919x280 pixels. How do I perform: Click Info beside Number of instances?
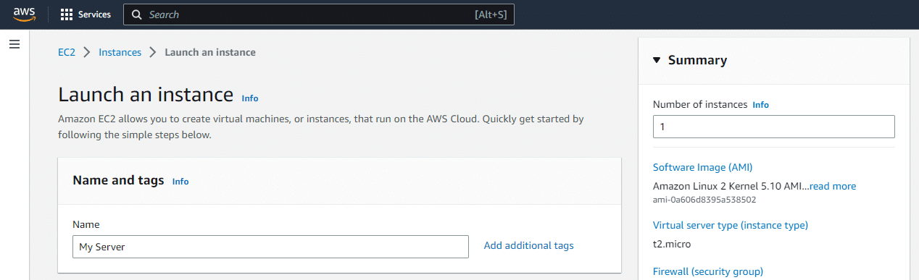[x=760, y=105]
